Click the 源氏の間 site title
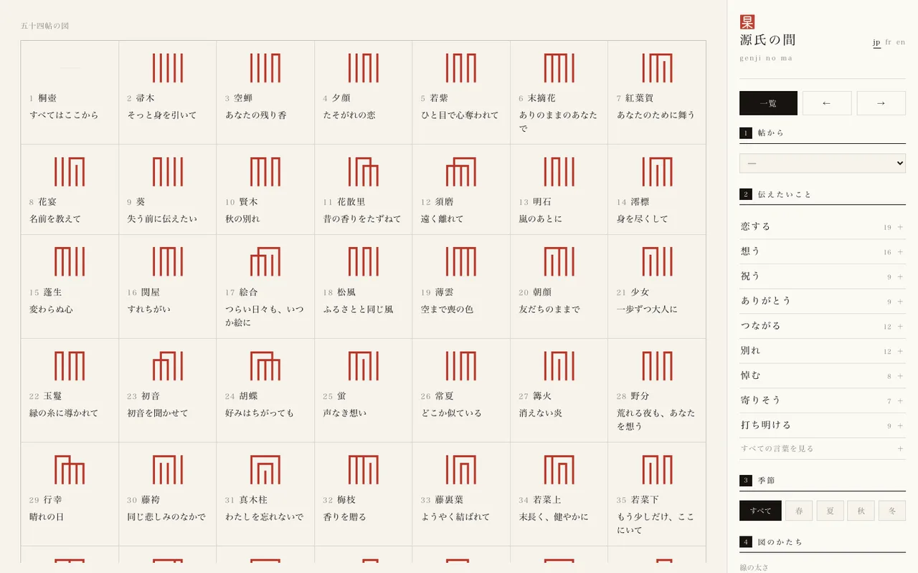Viewport: 918px width, 573px height. point(767,40)
